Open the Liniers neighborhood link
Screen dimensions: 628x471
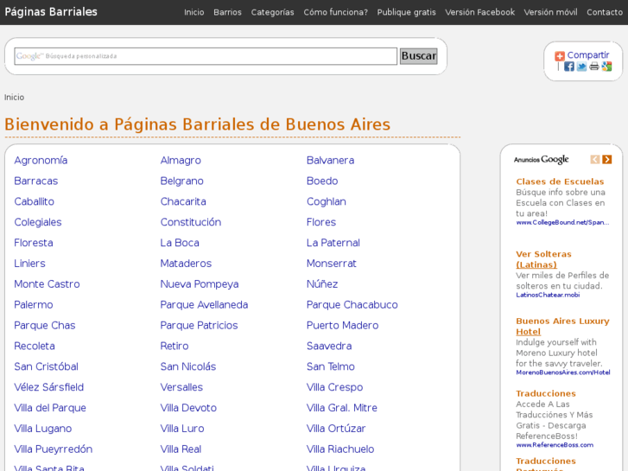click(x=29, y=264)
